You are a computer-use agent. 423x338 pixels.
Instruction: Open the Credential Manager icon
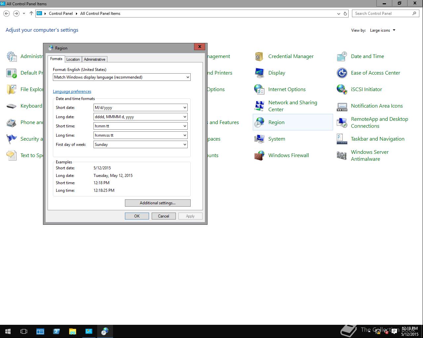[x=259, y=56]
